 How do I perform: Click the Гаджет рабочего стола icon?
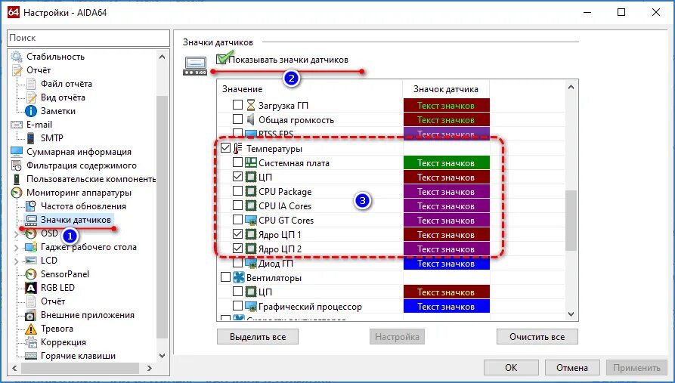[31, 247]
